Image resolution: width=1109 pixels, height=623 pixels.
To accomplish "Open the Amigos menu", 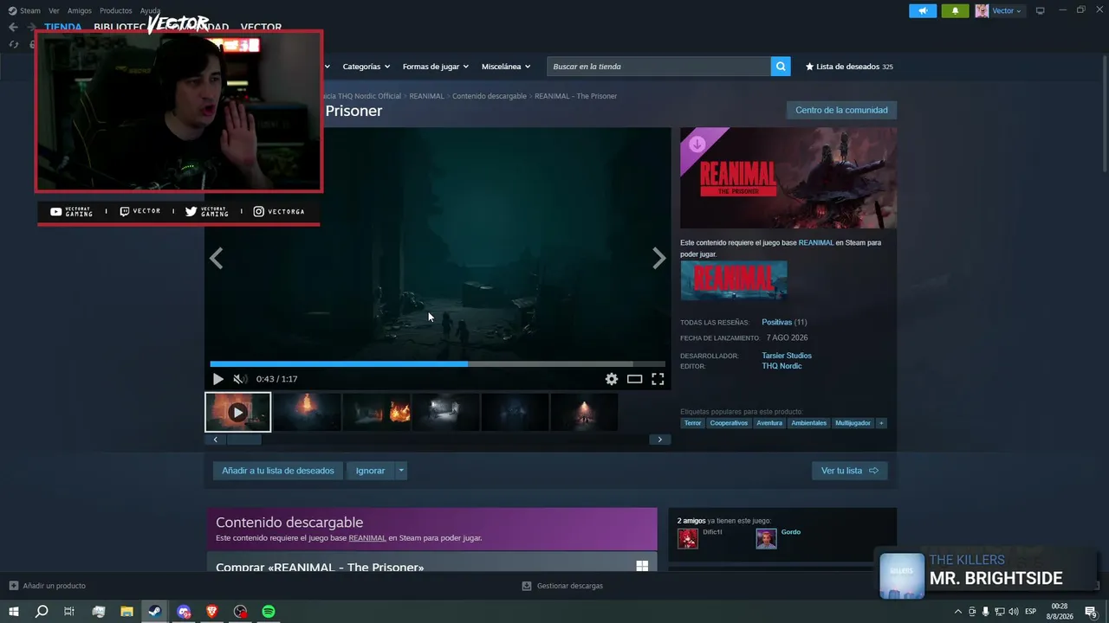I will pyautogui.click(x=80, y=10).
